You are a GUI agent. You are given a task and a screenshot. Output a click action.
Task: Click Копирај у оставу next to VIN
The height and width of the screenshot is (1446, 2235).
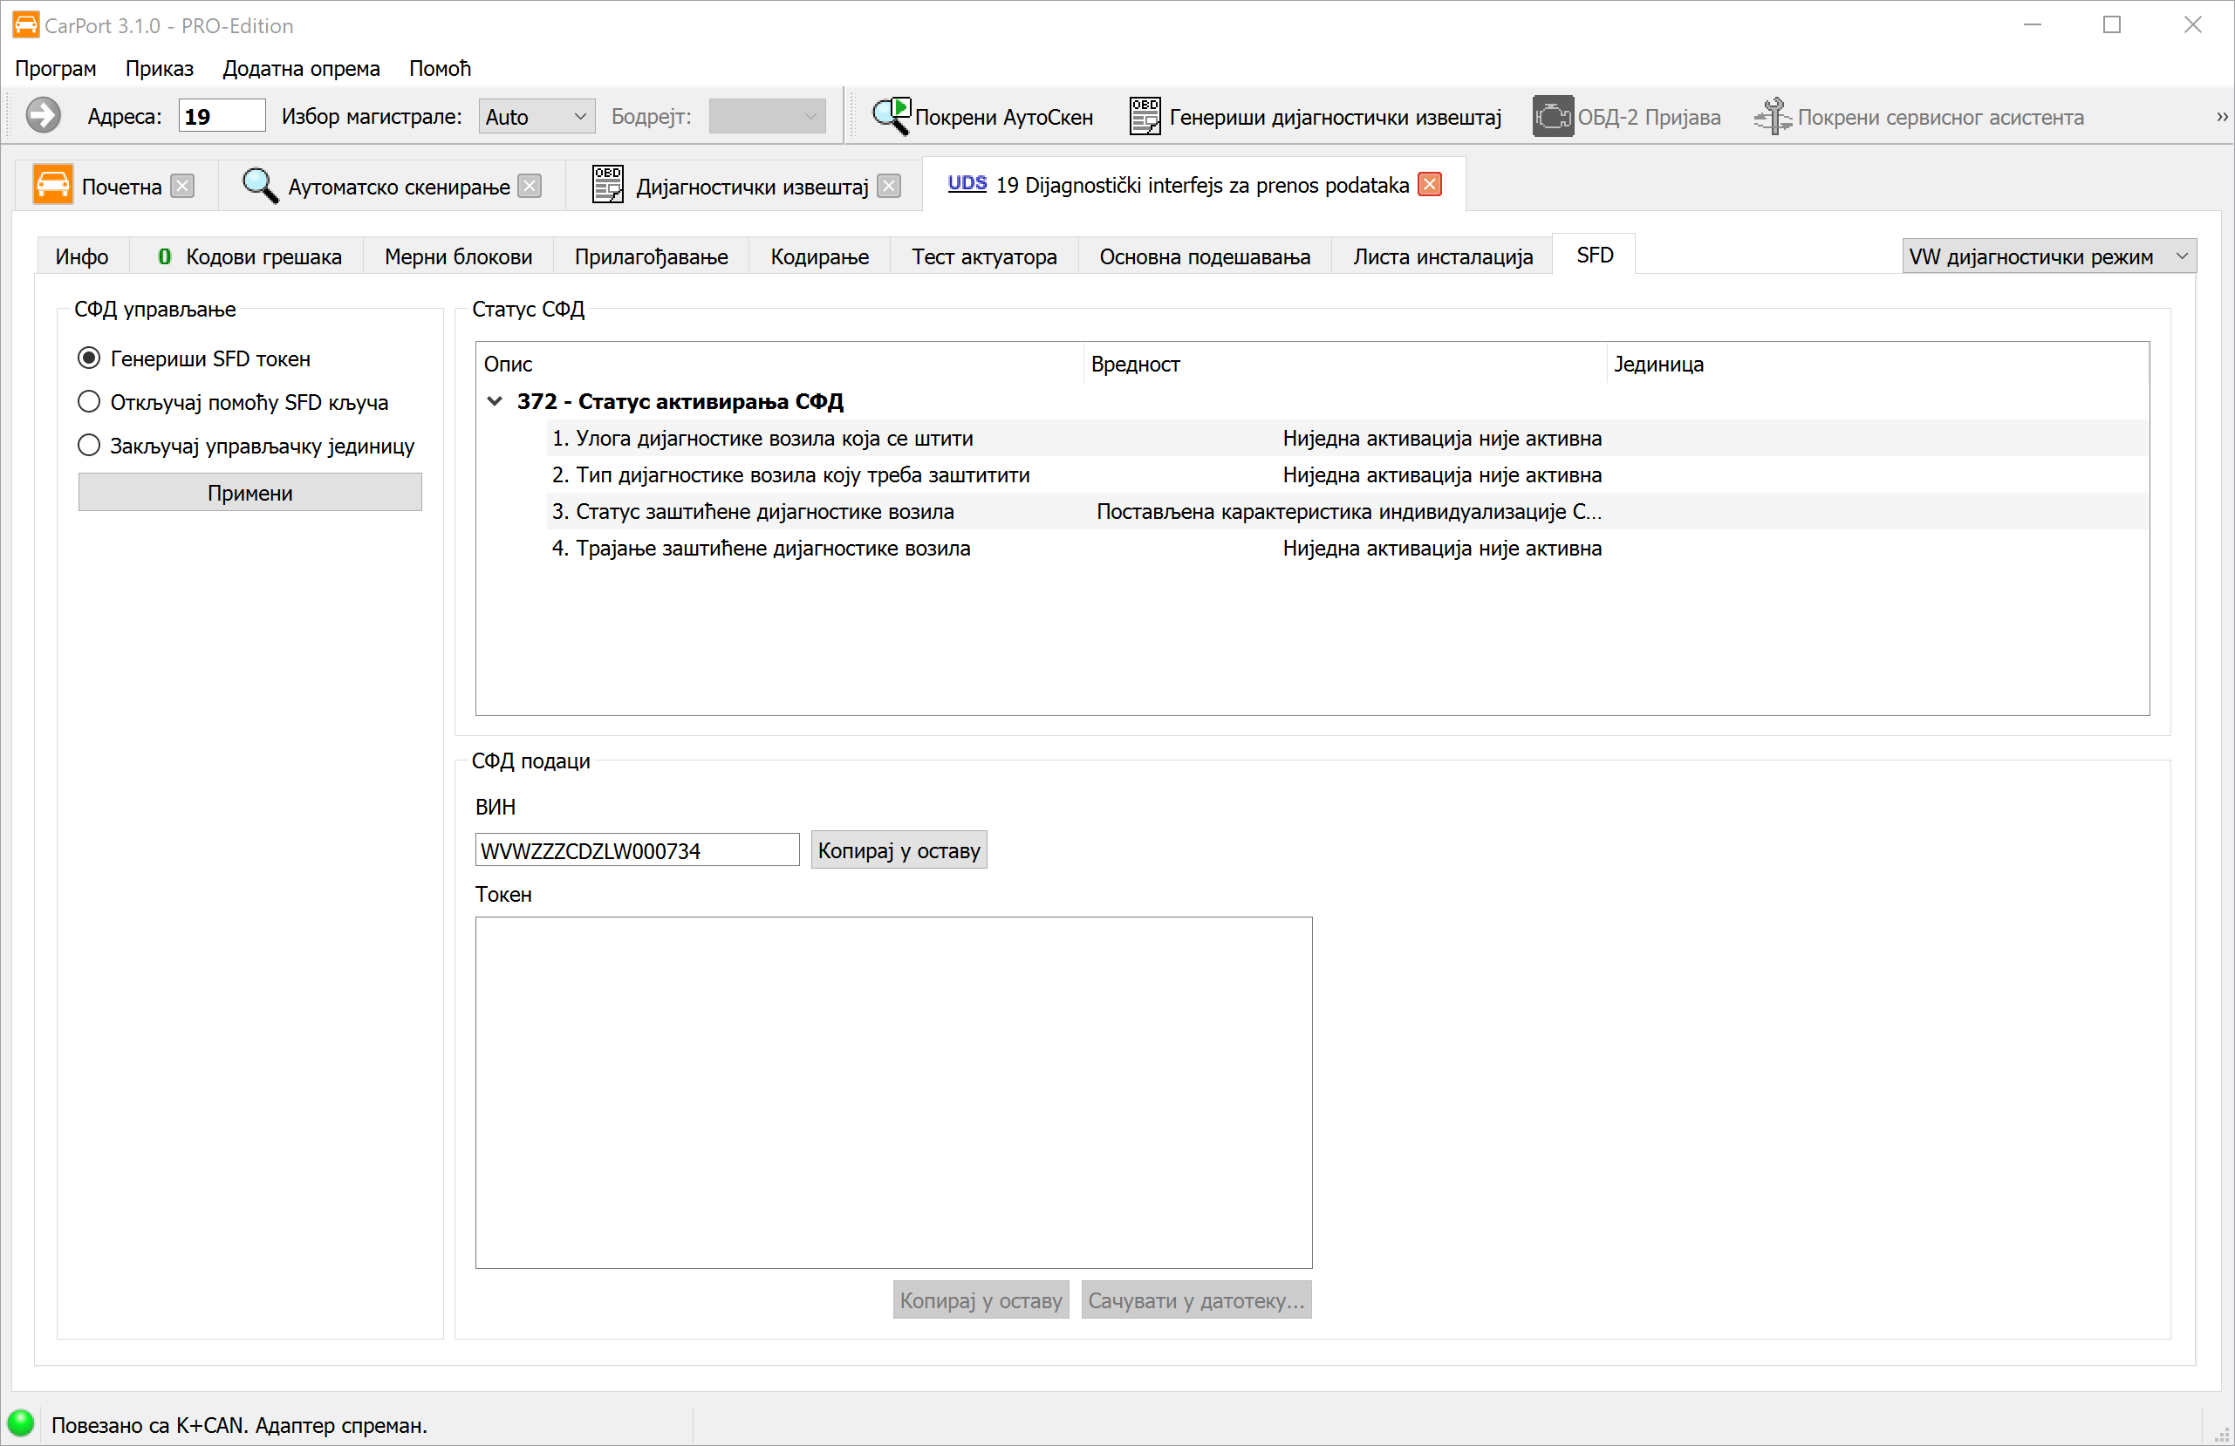(x=898, y=850)
